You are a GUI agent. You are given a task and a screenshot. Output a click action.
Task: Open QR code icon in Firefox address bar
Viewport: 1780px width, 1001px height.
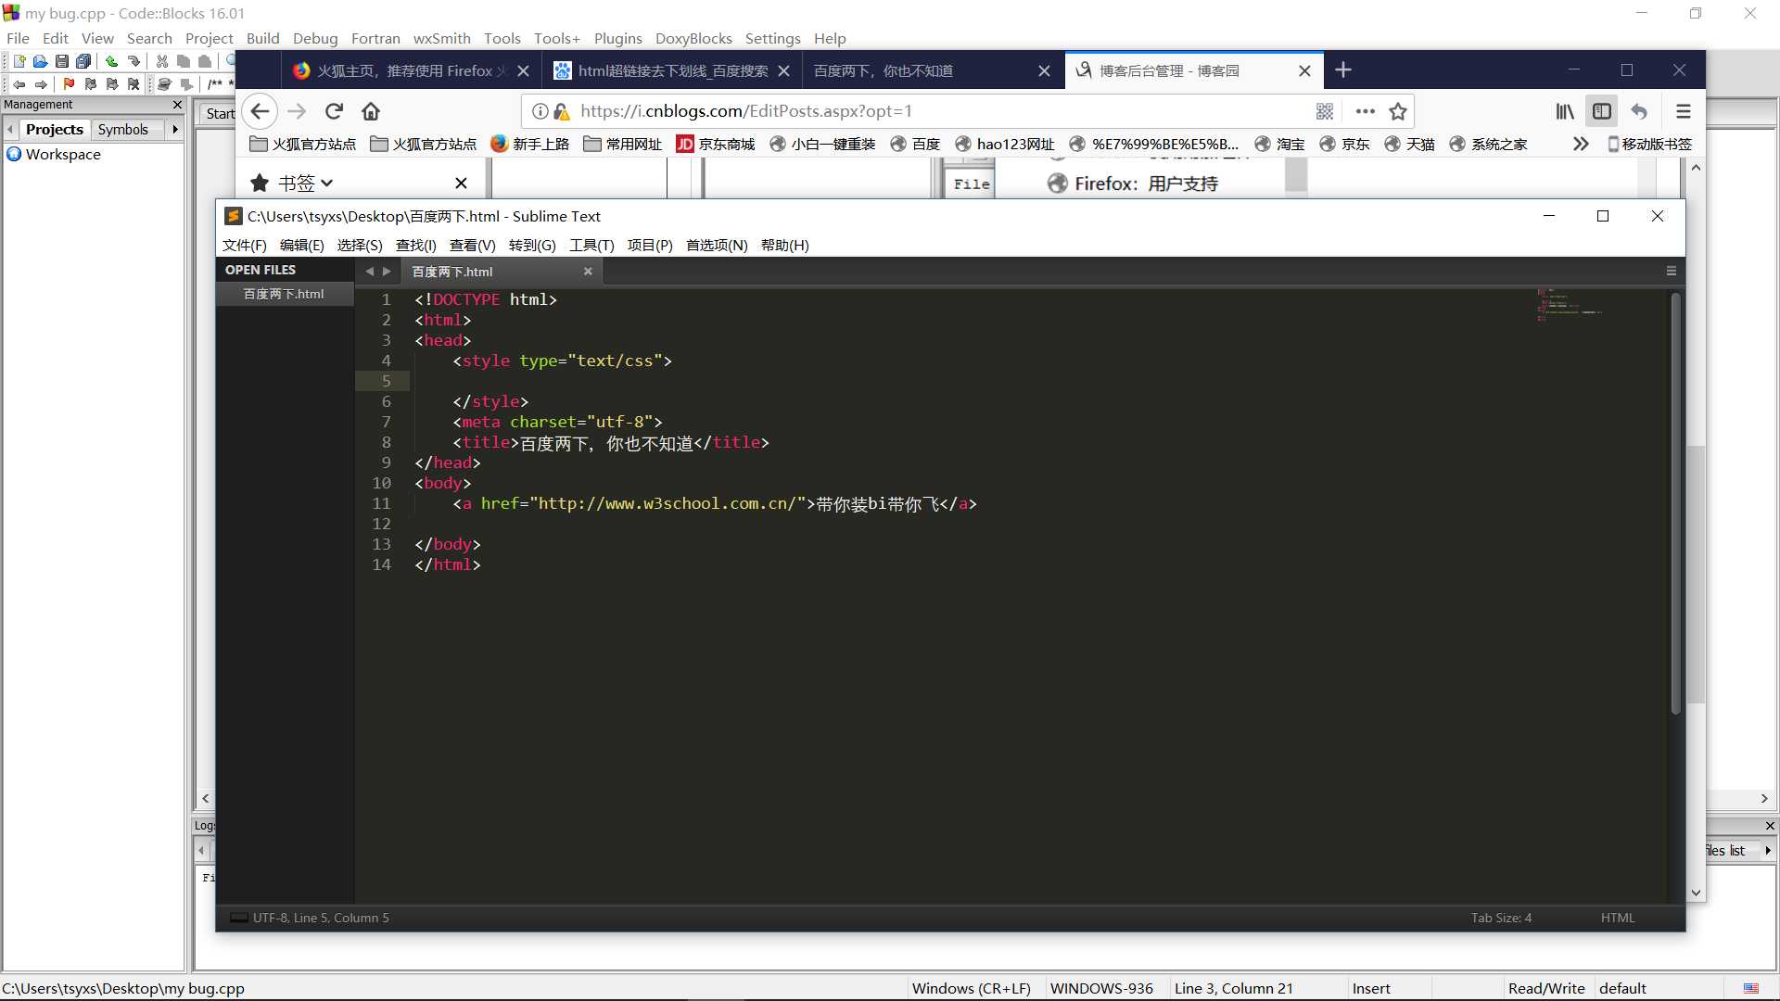(1325, 111)
